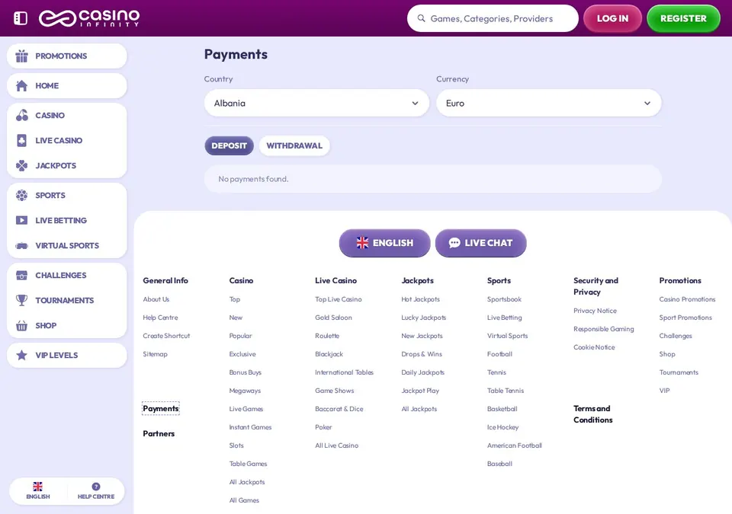Click the Instant Games link
The height and width of the screenshot is (514, 732).
pos(250,426)
